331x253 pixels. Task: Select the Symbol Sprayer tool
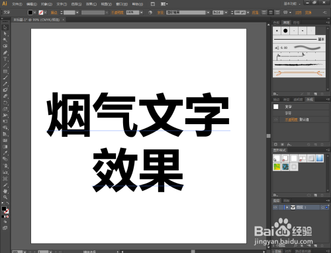(5, 166)
